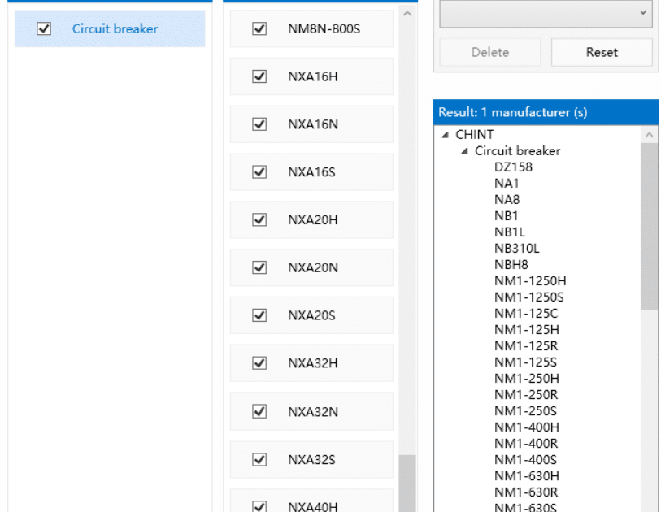
Task: Select NB1 in the result tree
Action: coord(506,215)
